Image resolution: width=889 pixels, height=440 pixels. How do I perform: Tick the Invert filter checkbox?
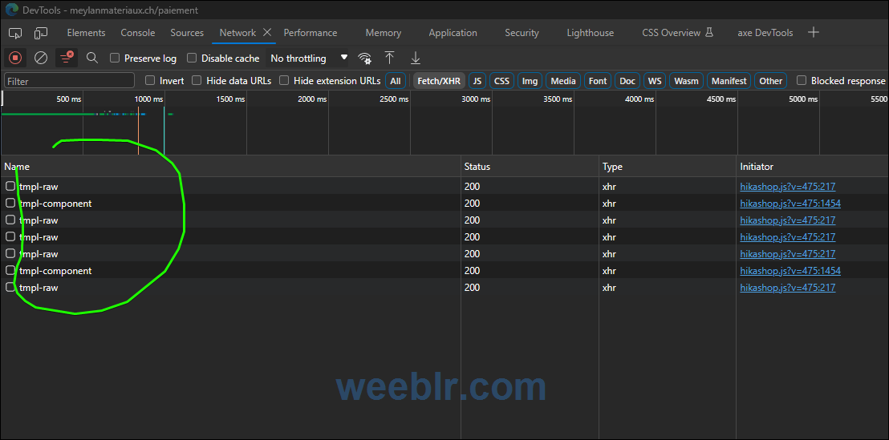click(150, 80)
